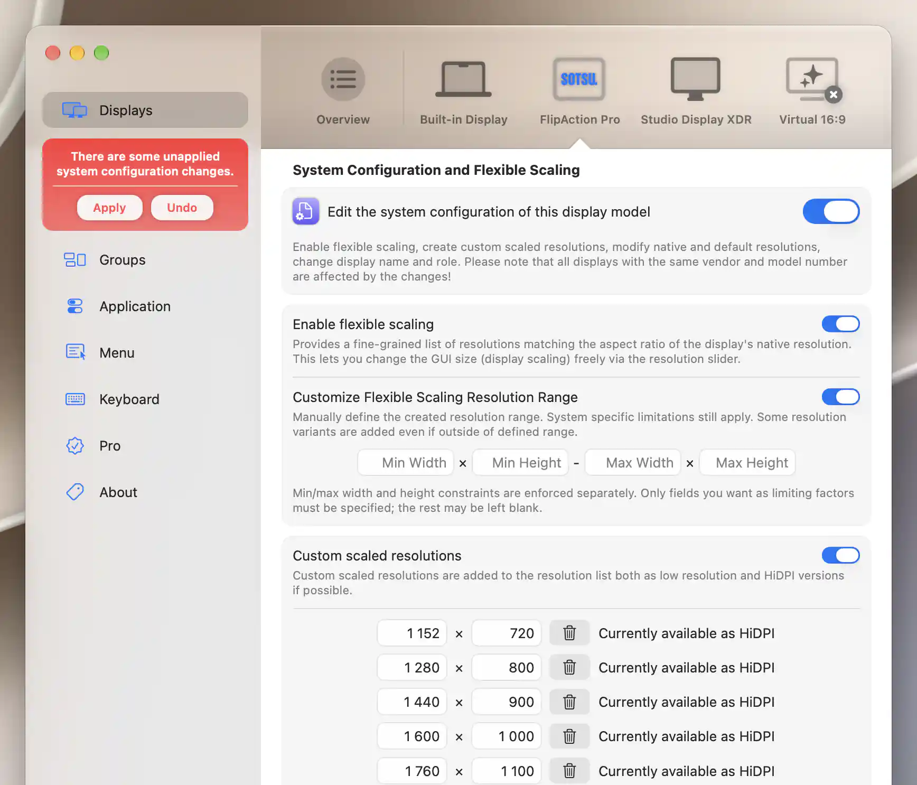Delete the 1152 × 720 custom resolution

pos(569,633)
